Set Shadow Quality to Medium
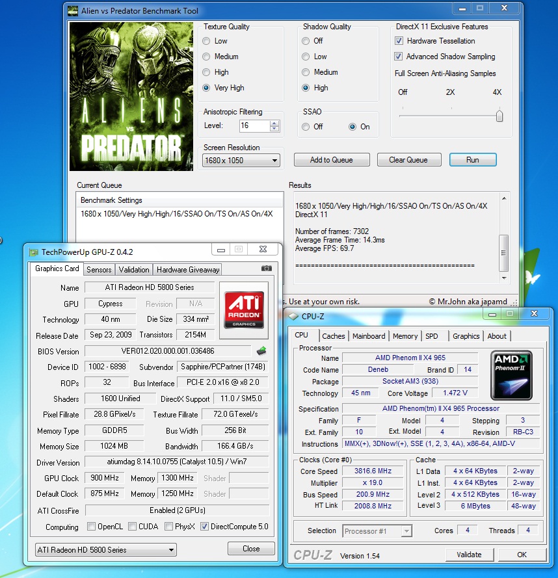 coord(306,72)
